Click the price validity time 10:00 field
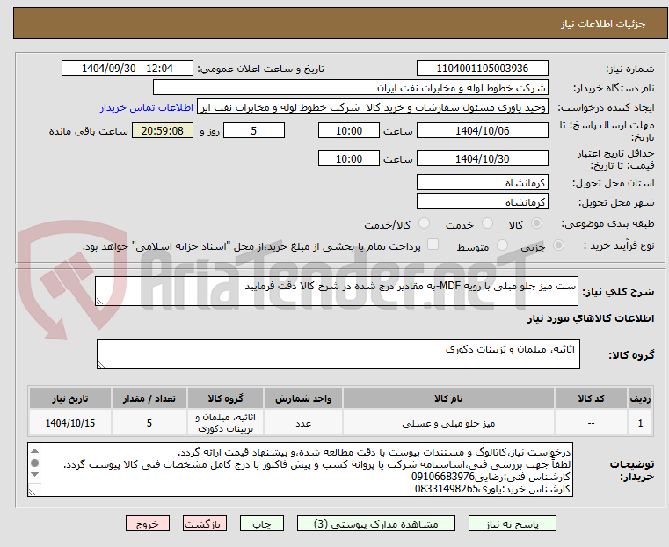This screenshot has height=547, width=669. [349, 158]
